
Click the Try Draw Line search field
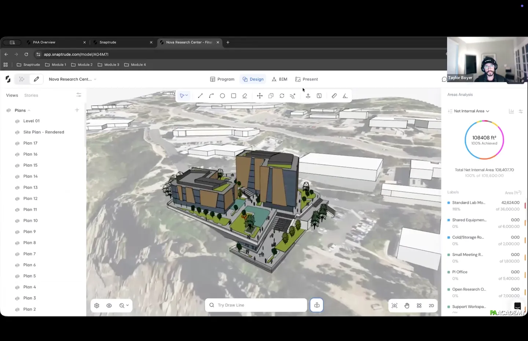[x=256, y=305]
